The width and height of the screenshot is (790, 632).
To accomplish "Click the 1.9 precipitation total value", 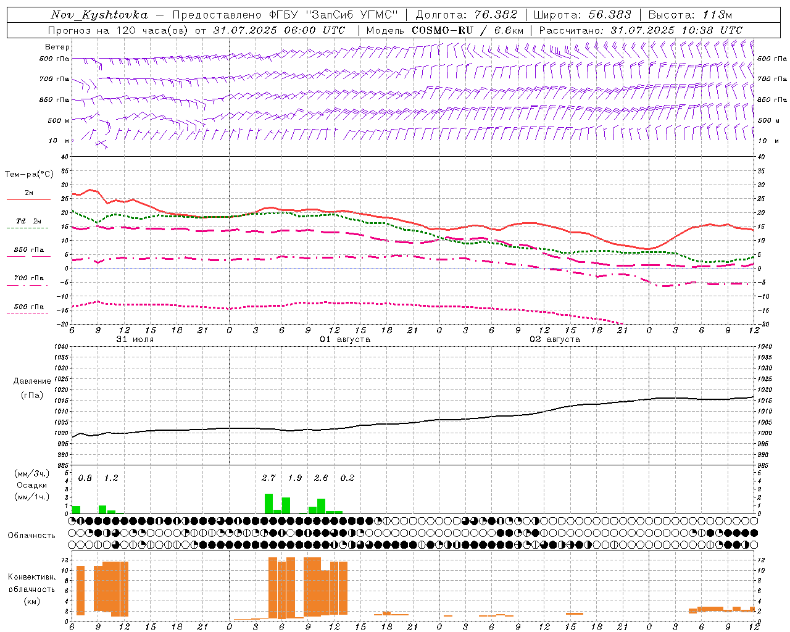I will pyautogui.click(x=295, y=478).
